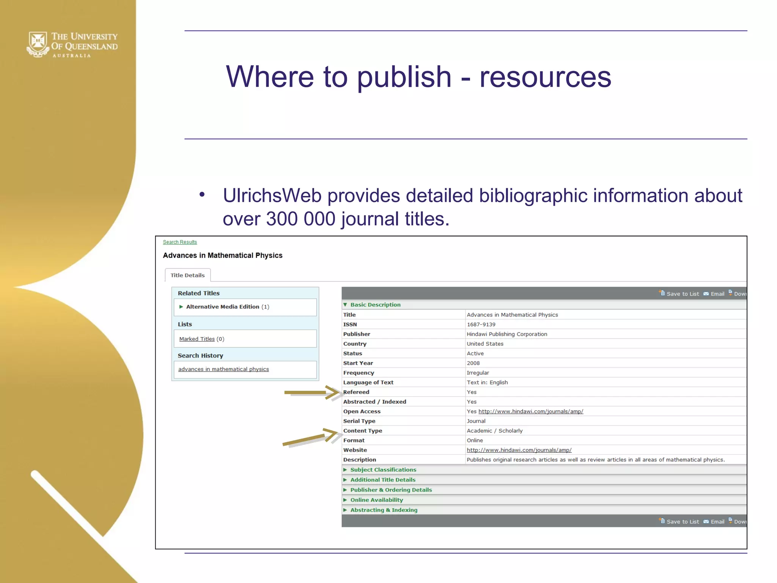Click the Save to List icon in bottom toolbar
The height and width of the screenshot is (583, 777).
coord(662,521)
